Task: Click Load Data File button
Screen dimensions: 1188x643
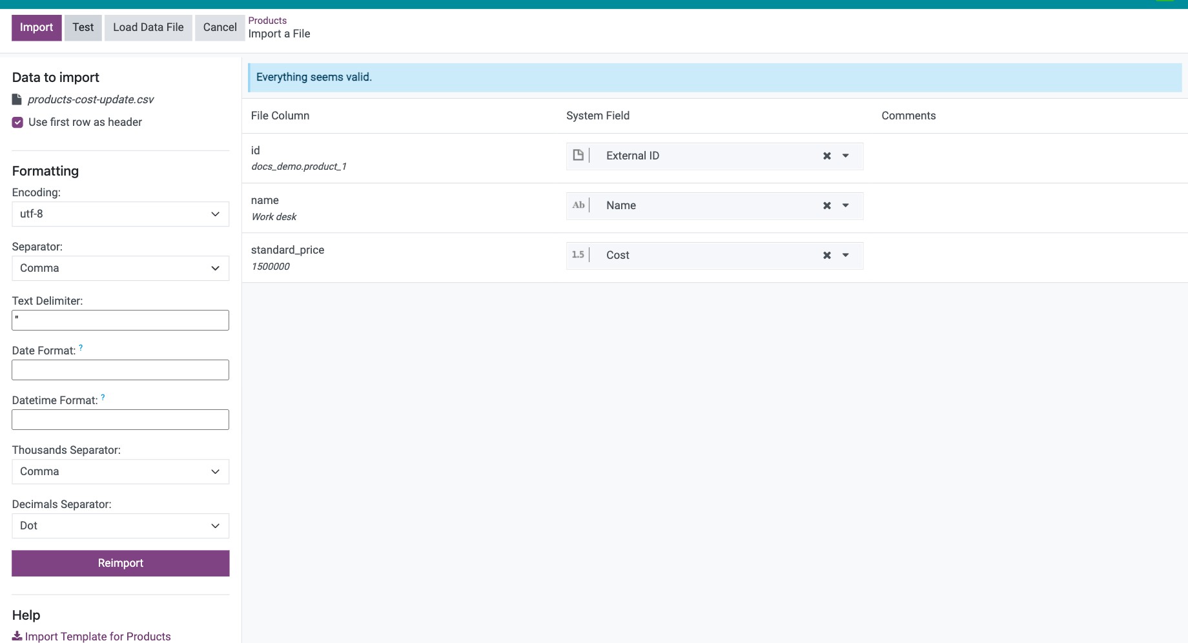Action: coord(148,28)
